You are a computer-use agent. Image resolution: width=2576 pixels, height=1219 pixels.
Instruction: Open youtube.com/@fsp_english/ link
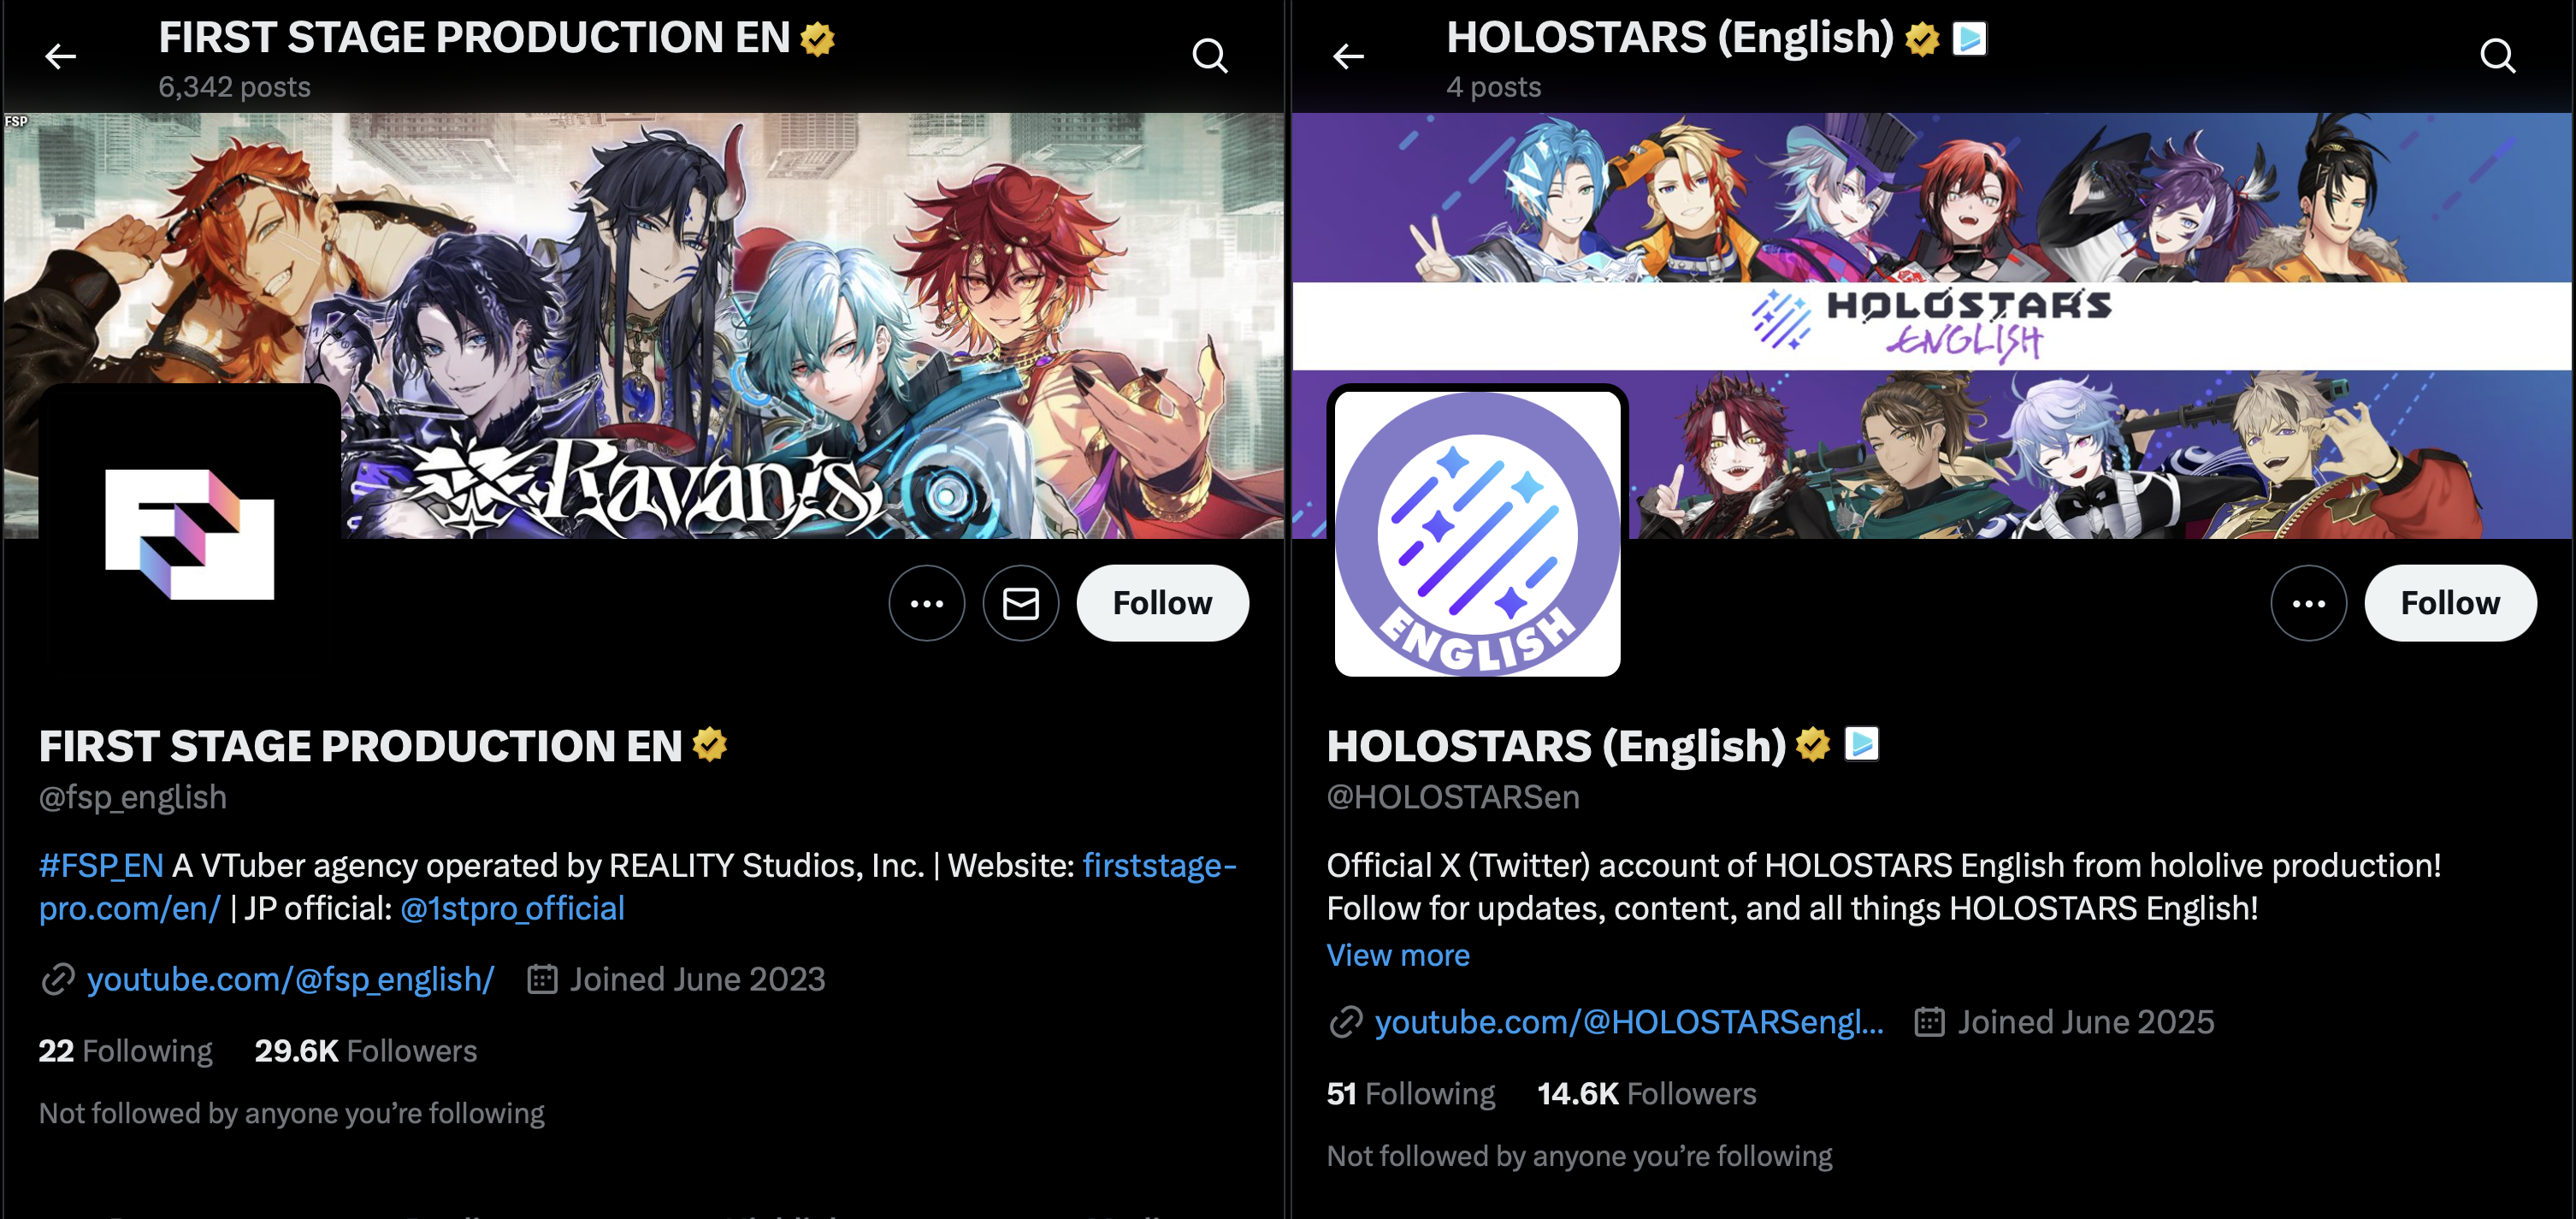(x=290, y=979)
